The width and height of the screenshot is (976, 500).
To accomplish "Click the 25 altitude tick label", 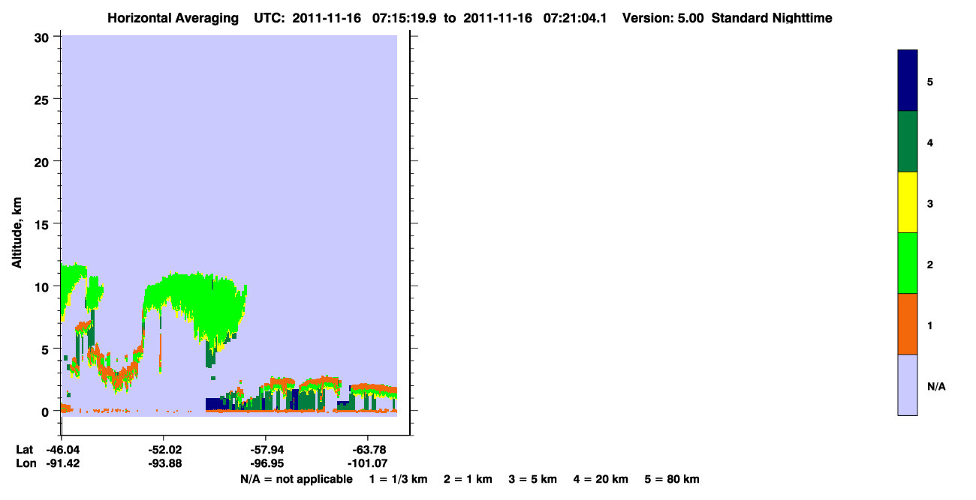I will (x=44, y=99).
